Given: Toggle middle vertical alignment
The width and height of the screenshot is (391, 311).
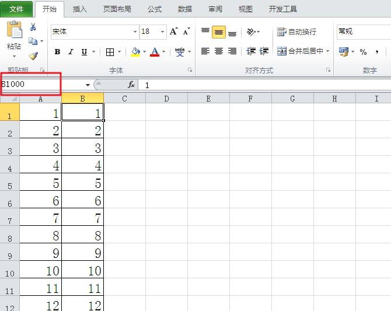Looking at the screenshot, I should coord(219,32).
